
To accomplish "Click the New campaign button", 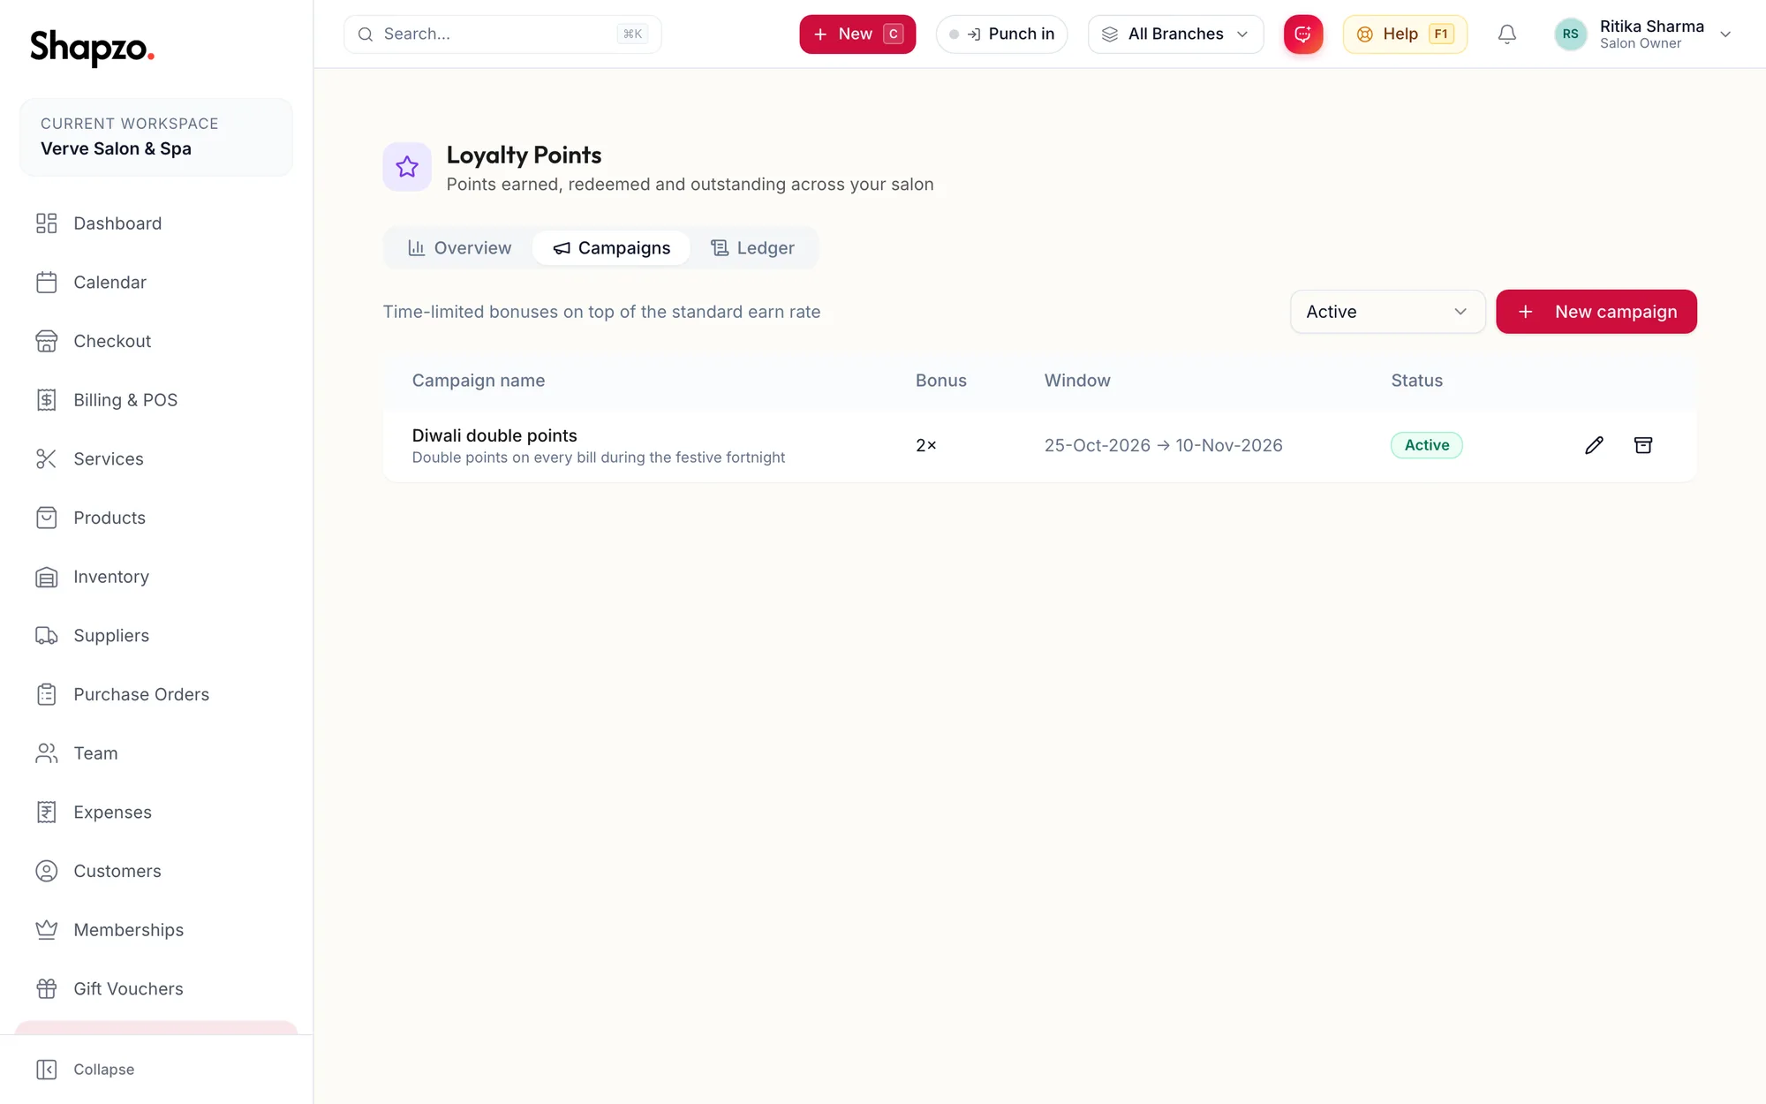I will click(x=1596, y=312).
